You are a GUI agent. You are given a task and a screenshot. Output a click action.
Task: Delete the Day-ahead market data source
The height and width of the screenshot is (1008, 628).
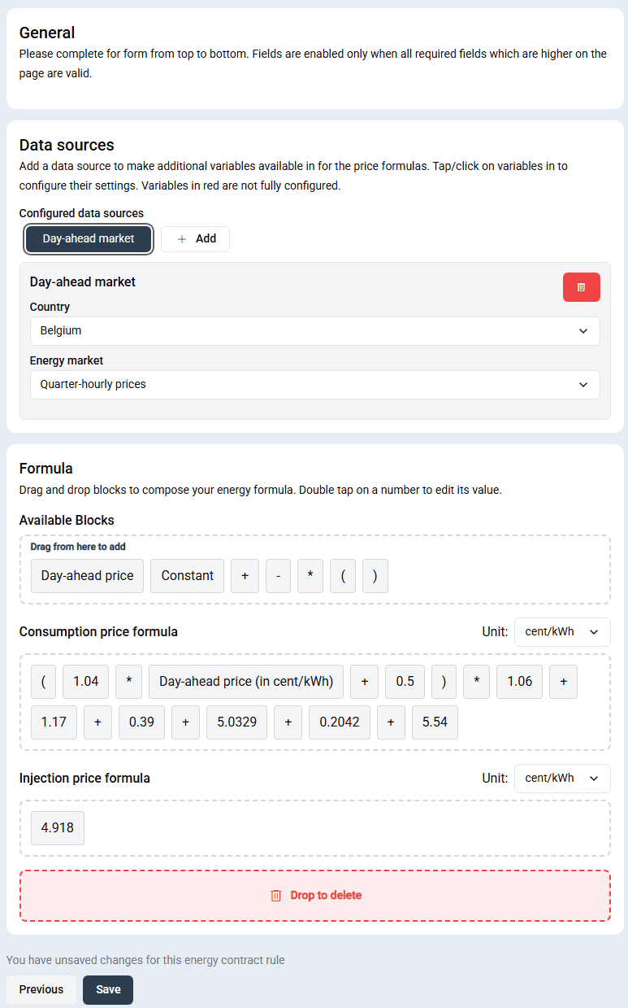[581, 286]
